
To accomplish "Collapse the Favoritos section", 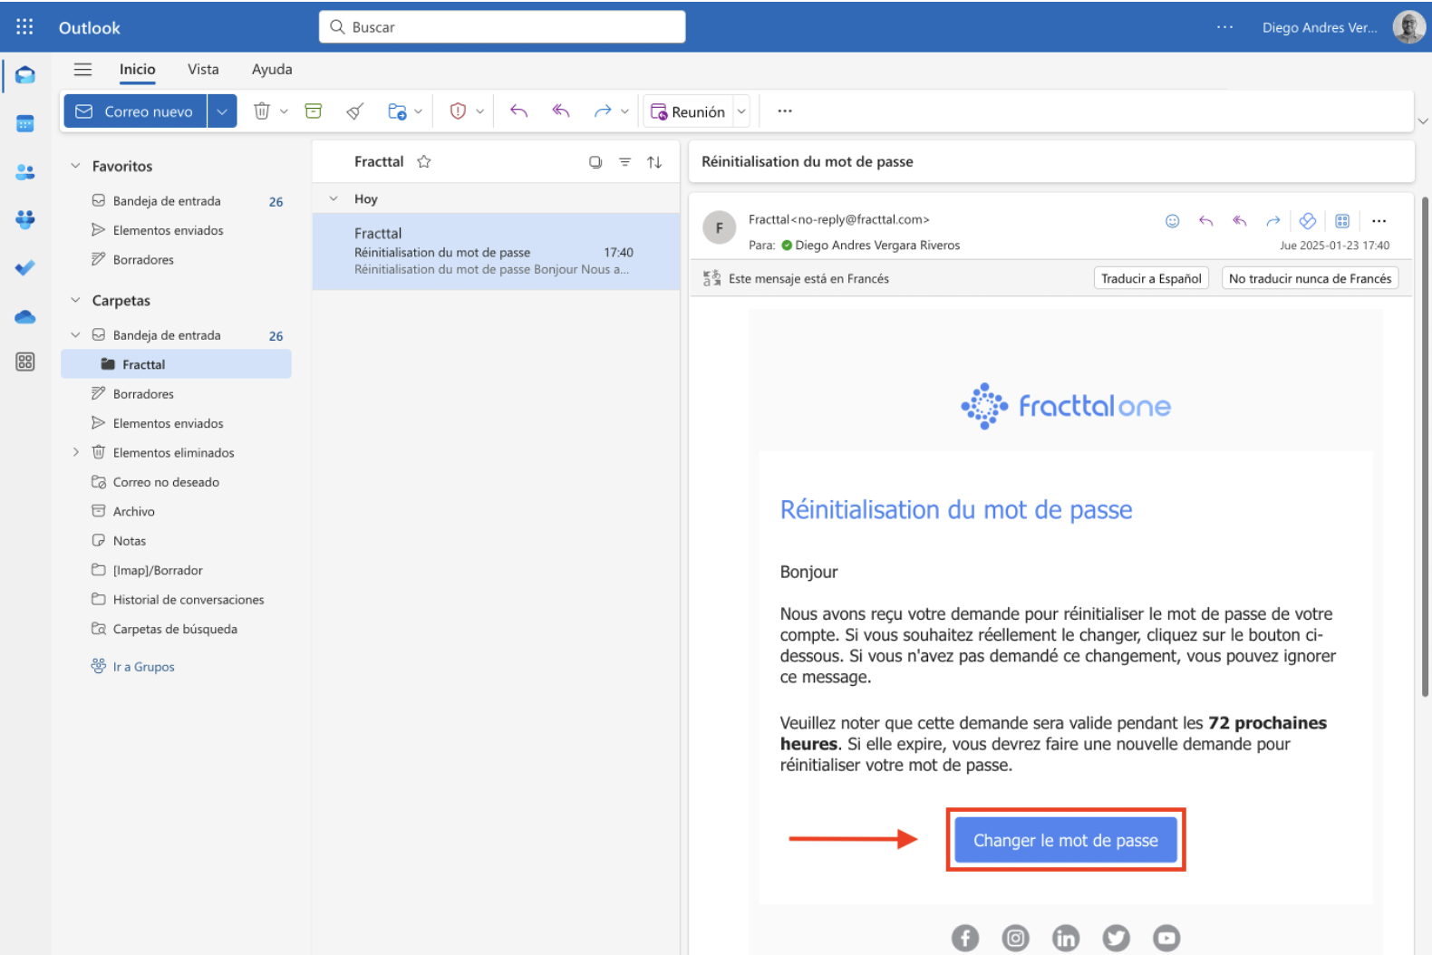I will pos(75,166).
